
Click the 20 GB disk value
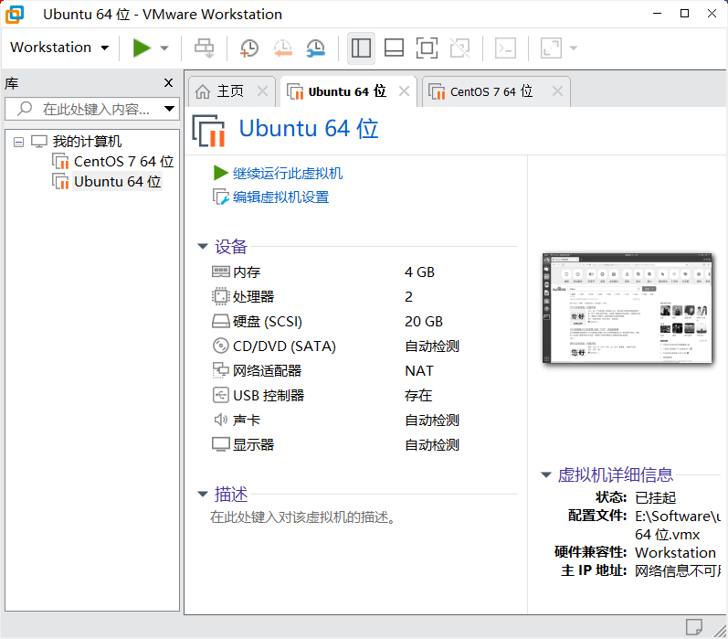point(424,322)
